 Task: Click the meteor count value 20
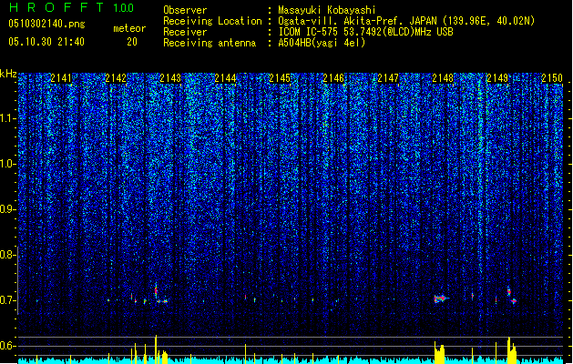point(132,42)
